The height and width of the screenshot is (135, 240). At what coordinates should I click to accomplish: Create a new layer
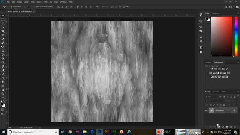click(231, 127)
